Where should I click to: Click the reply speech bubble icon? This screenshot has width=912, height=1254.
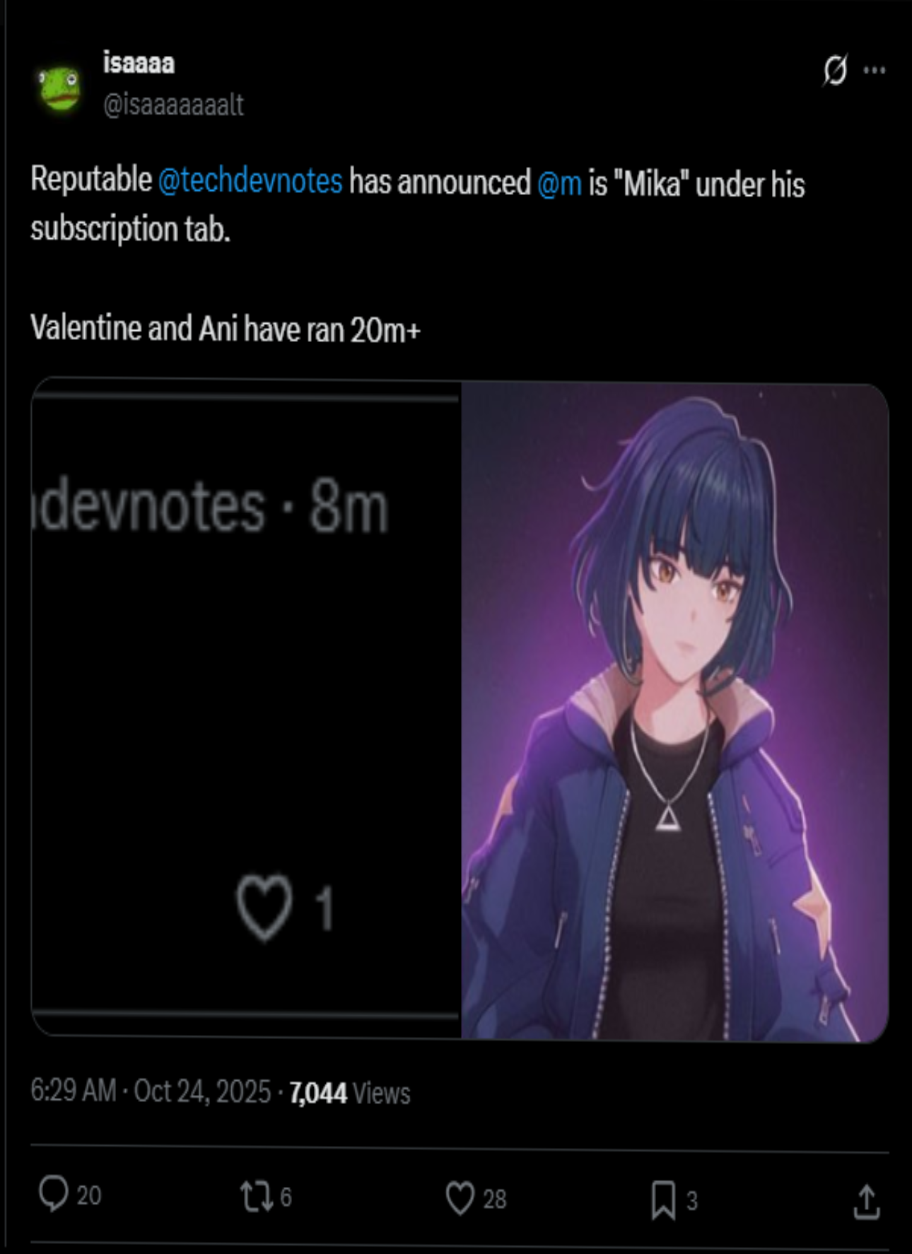click(53, 1194)
